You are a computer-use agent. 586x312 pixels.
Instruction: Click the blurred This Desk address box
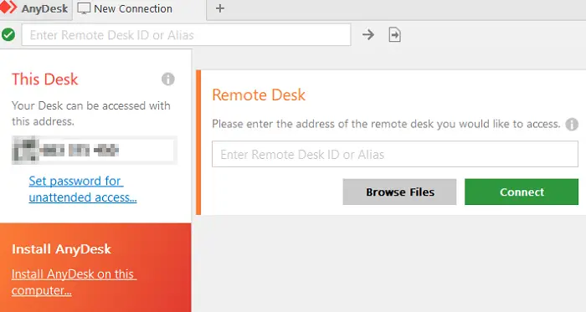[94, 150]
